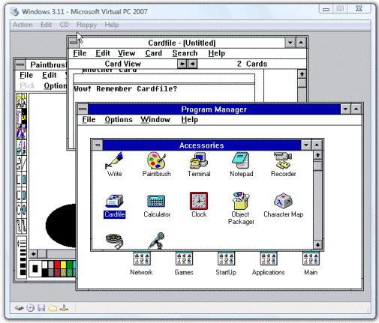Screen dimensions: 379x323
Task: Select the Filled Box tool in Paintbrush
Action: point(24,179)
